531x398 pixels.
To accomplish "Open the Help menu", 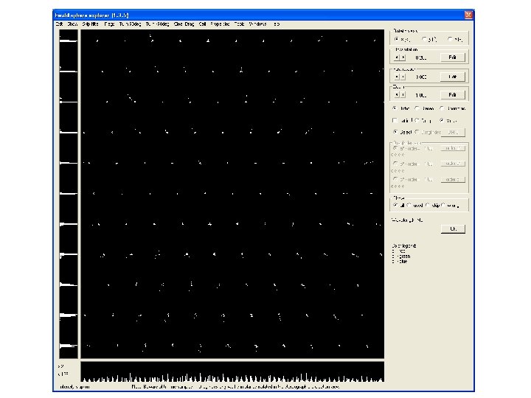I will point(277,24).
